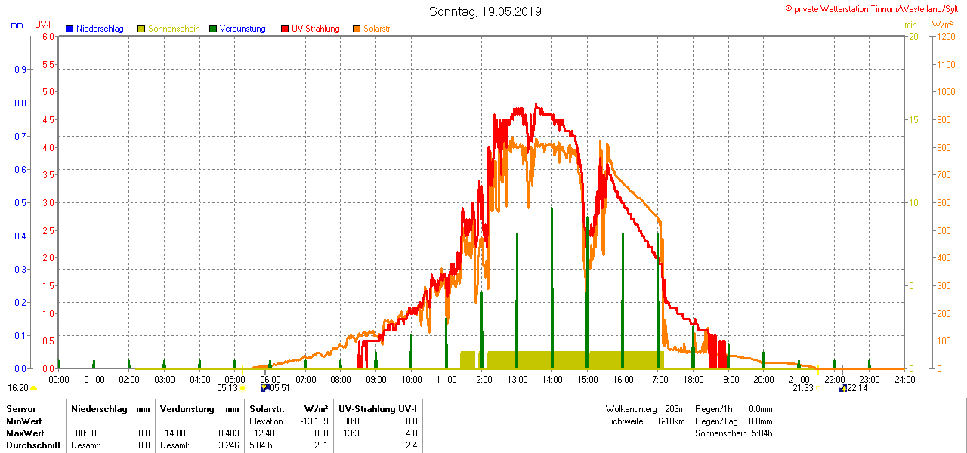Click the sunset time 21:33
The height and width of the screenshot is (453, 967).
[x=802, y=388]
